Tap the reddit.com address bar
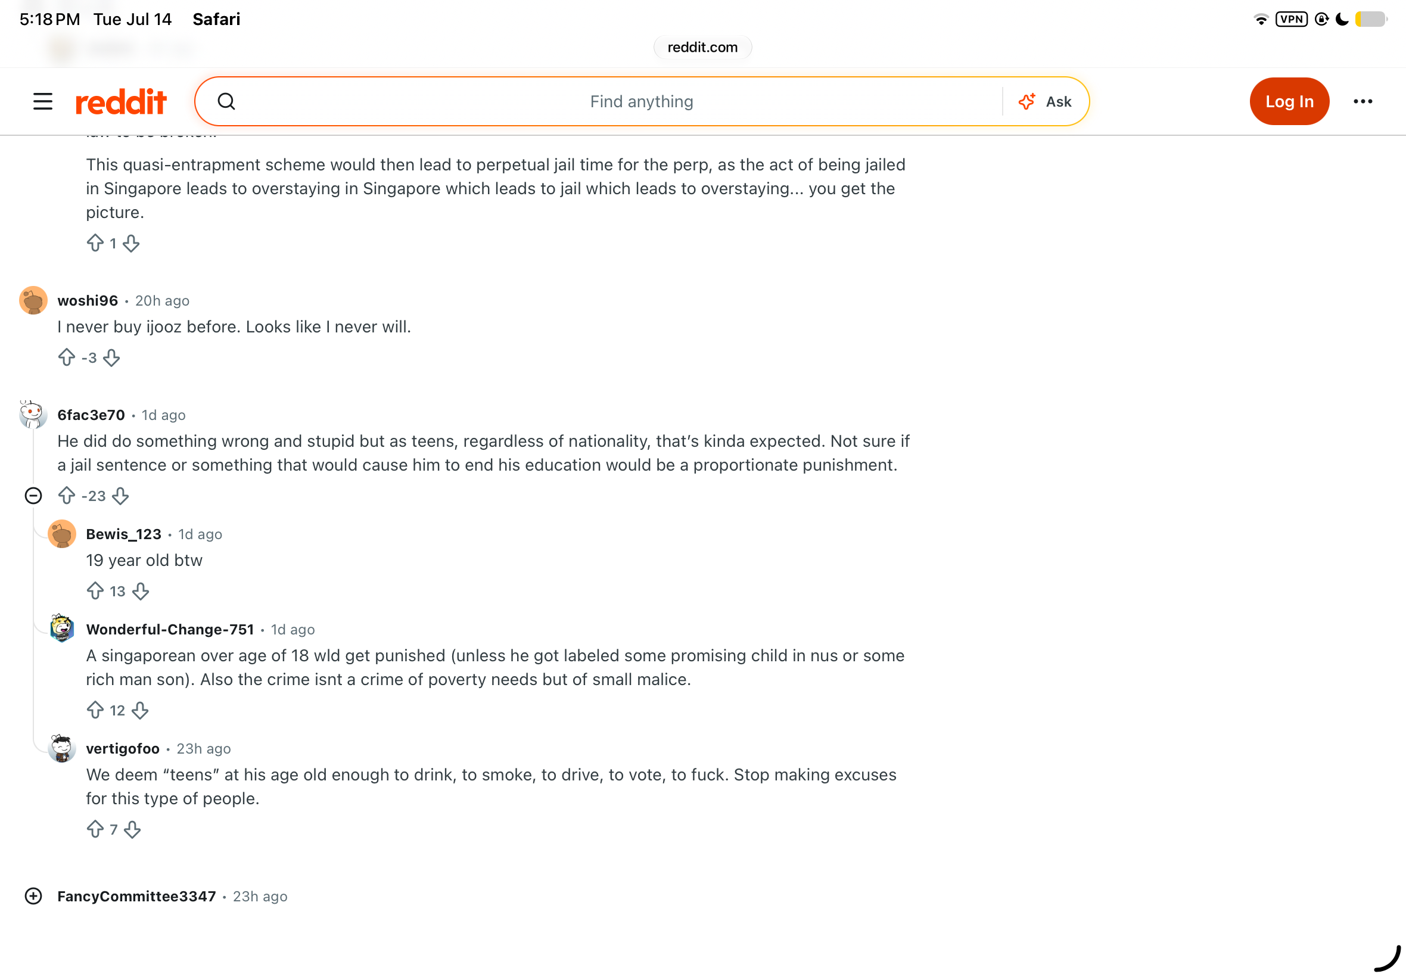1406x977 pixels. coord(702,47)
